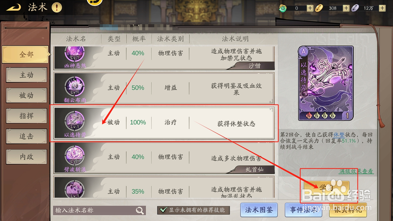Select the 翻云布雨 skill icon
Viewport: 393px width, 221px height.
75,87
